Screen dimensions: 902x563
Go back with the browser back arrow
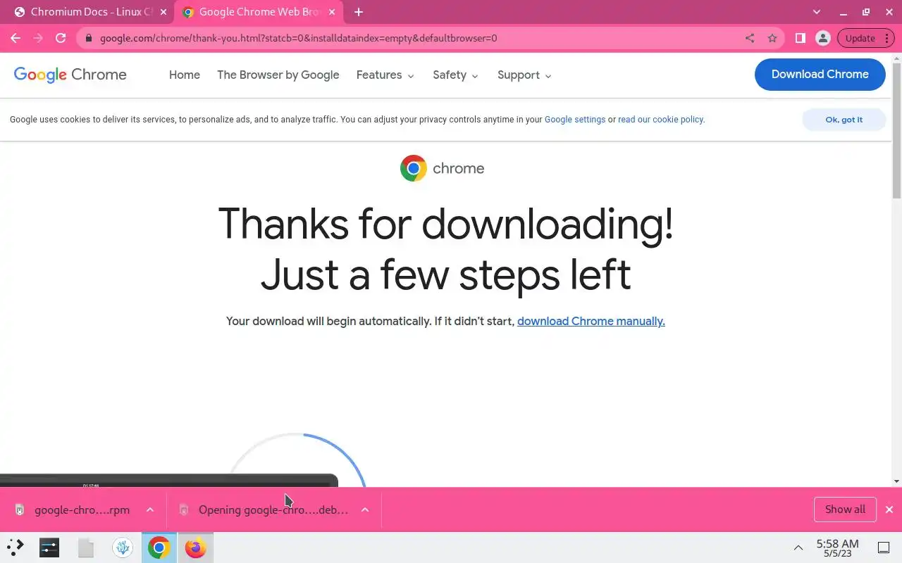point(16,38)
